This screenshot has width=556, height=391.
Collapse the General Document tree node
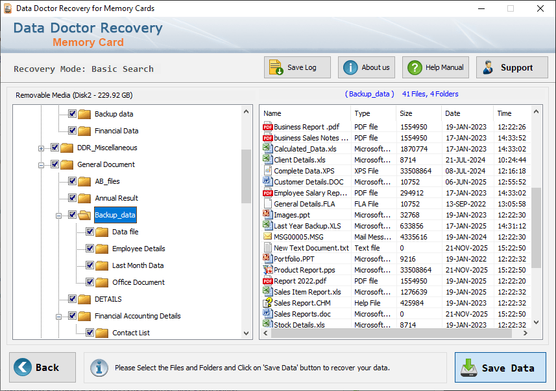41,165
